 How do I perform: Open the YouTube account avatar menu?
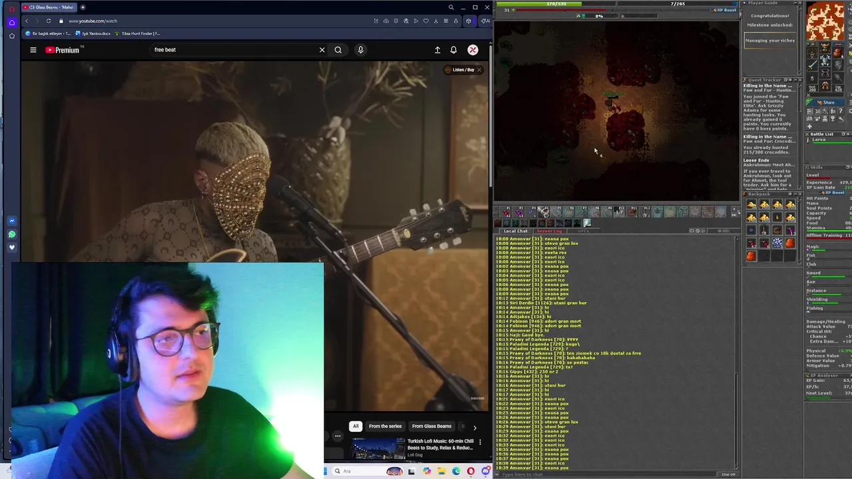pyautogui.click(x=473, y=50)
